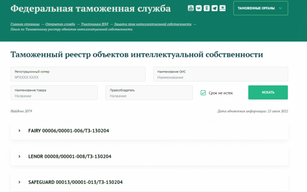Expand the LENOR record chevron
Image resolution: width=307 pixels, height=192 pixels.
click(19, 156)
